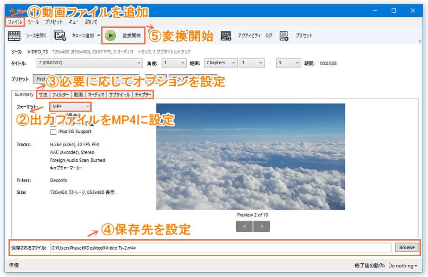Click the duration value 00:02:38
This screenshot has width=428, height=277.
[x=328, y=63]
